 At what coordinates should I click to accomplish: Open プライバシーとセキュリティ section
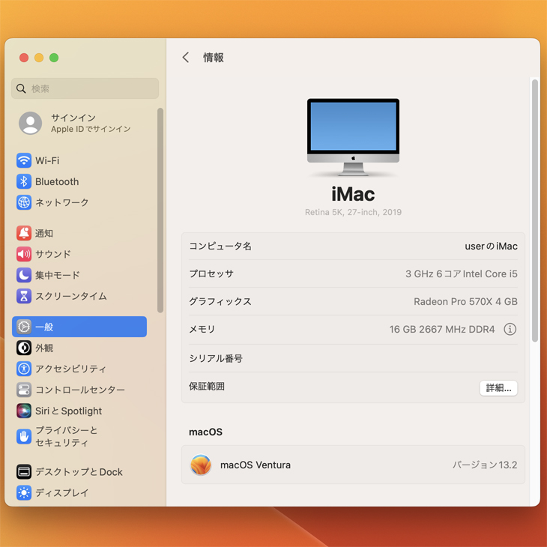[66, 436]
